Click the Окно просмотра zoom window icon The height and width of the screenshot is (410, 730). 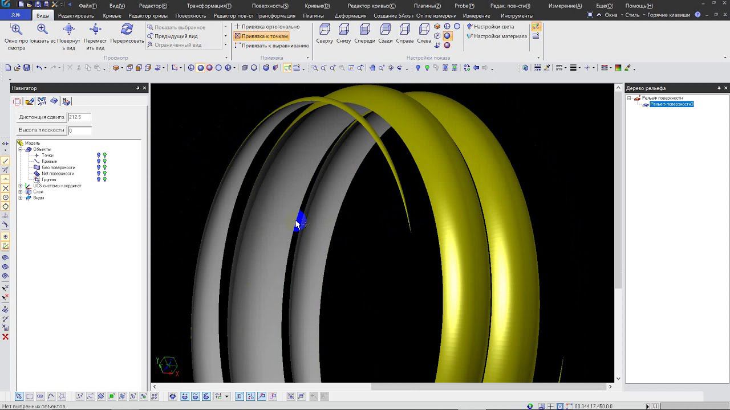(17, 29)
